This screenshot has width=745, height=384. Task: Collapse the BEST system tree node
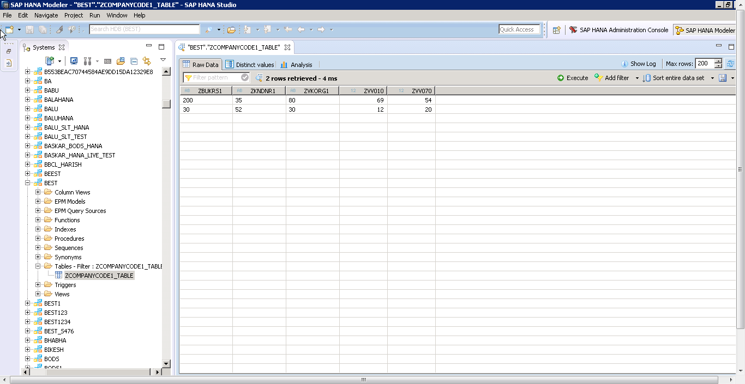click(x=28, y=182)
